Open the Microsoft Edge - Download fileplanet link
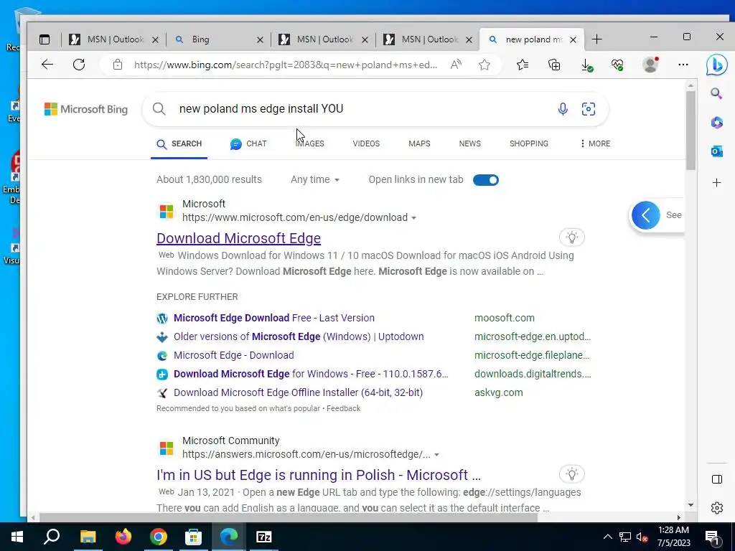 pos(233,355)
